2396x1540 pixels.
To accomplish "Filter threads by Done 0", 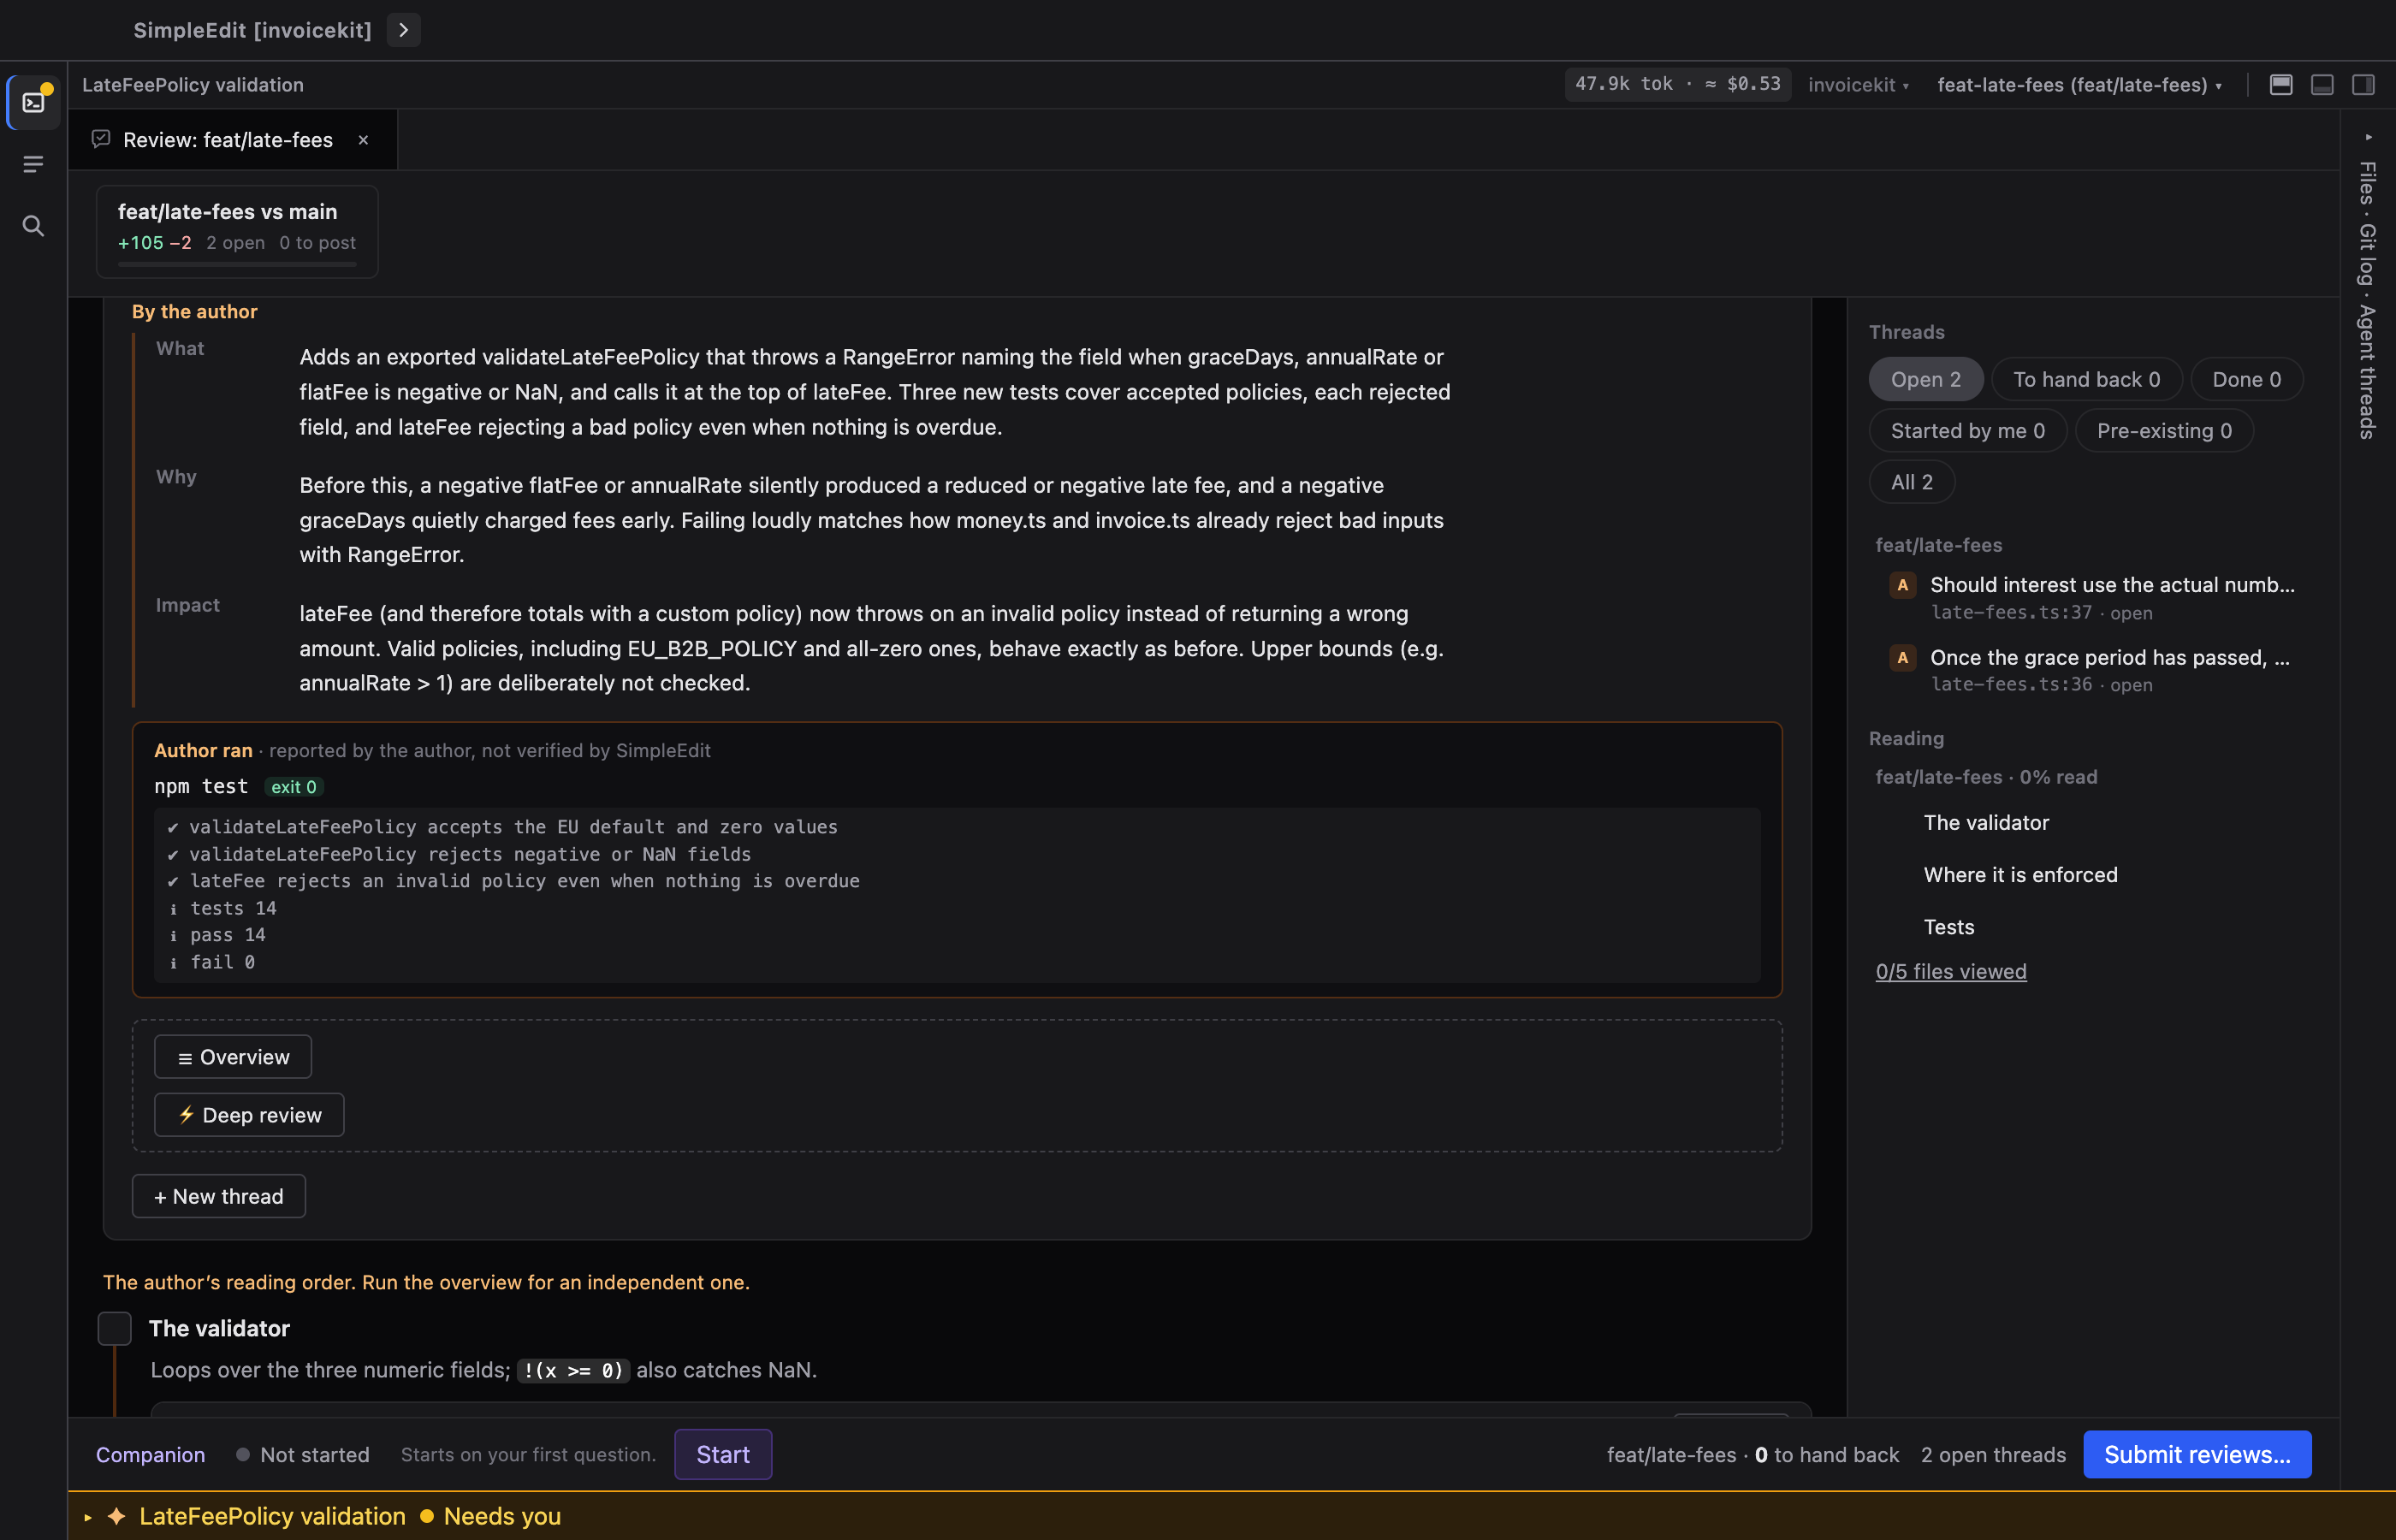I will pos(2246,379).
